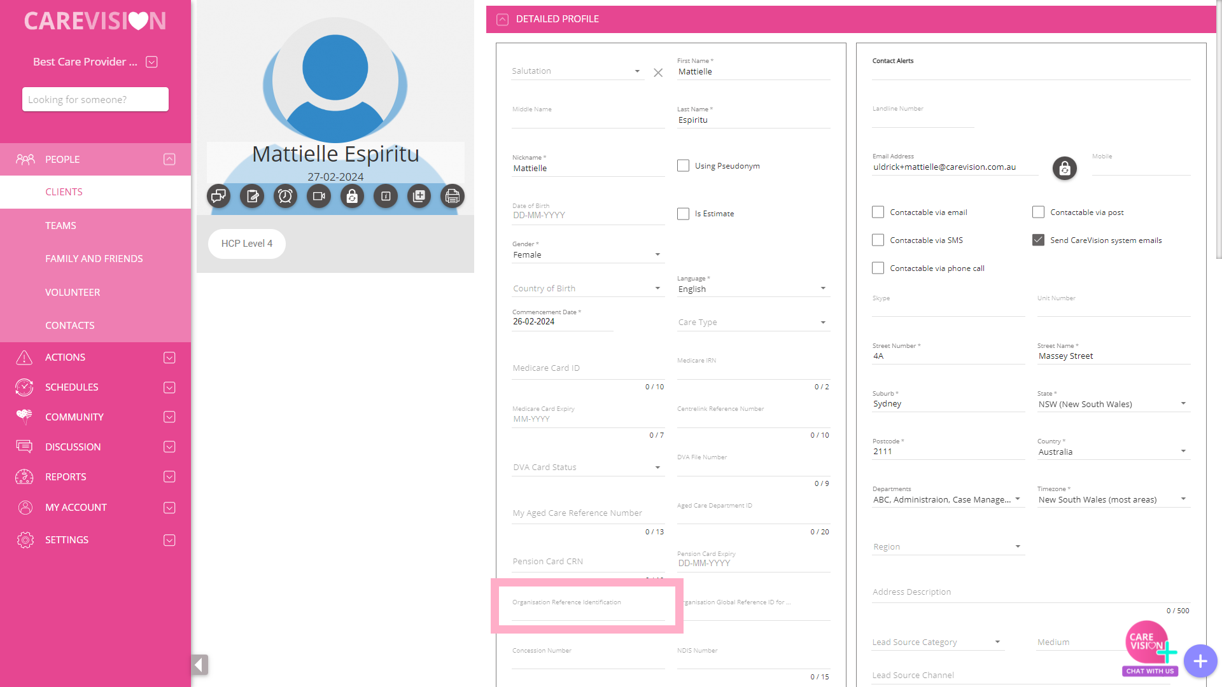This screenshot has height=687, width=1222.
Task: Click the HCP Level 4 tag button
Action: coord(247,244)
